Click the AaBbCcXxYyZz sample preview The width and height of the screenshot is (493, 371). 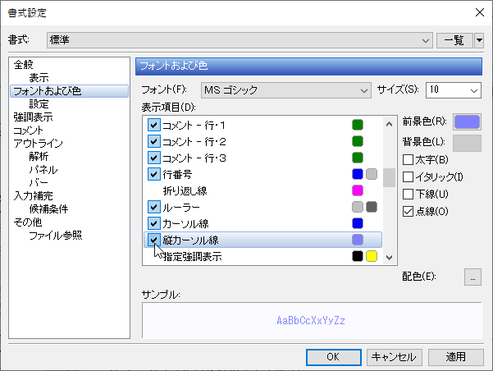[x=311, y=321]
